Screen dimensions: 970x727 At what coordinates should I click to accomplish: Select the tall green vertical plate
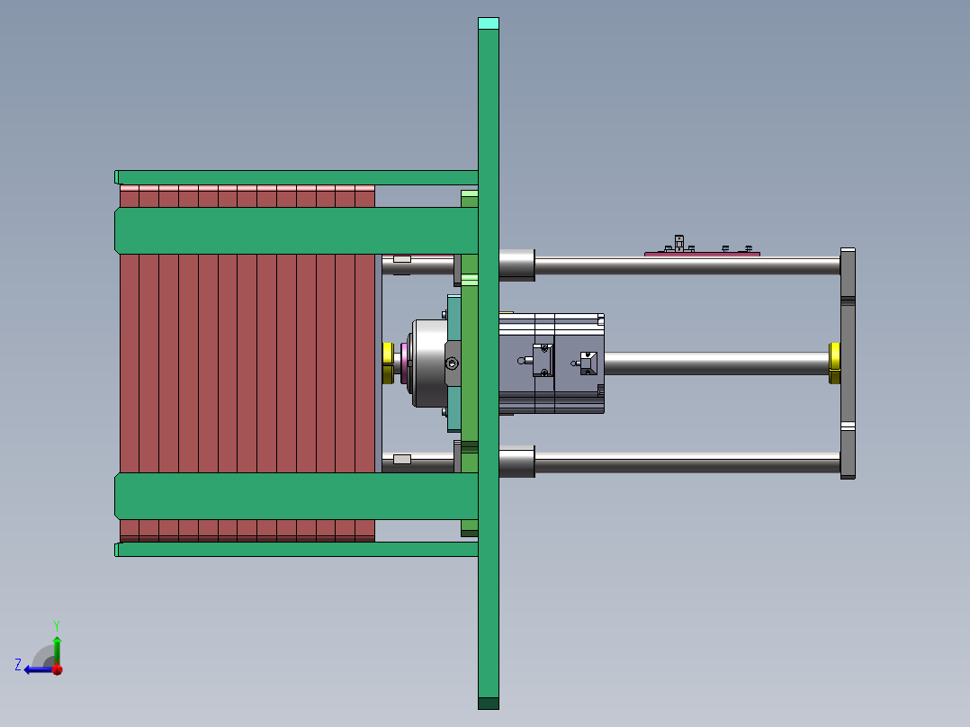tap(488, 363)
